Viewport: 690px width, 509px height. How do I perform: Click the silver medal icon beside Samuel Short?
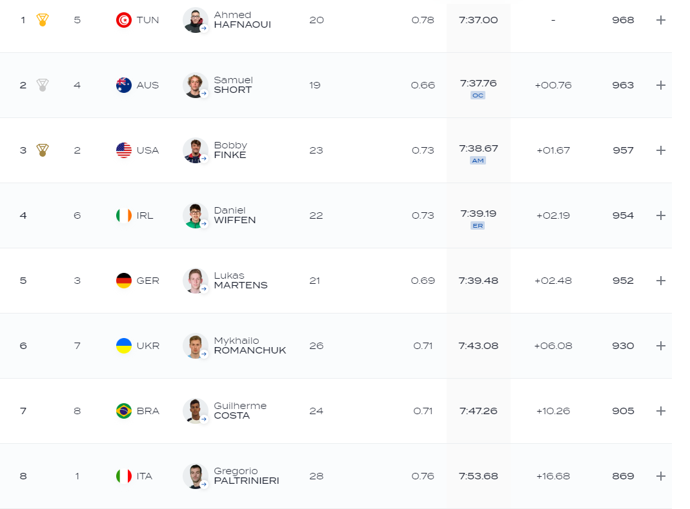pos(42,85)
